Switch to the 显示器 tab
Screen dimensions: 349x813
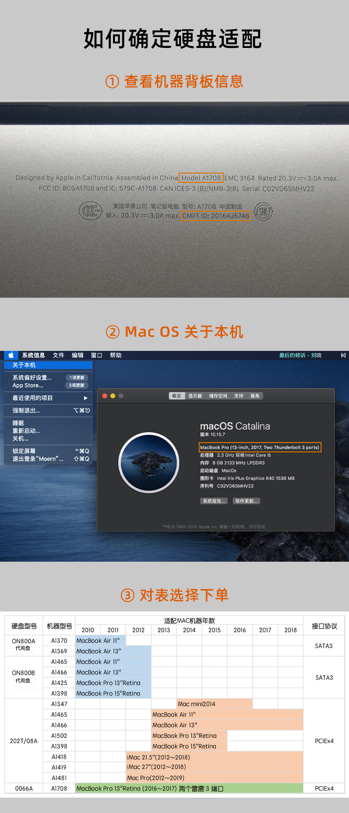(195, 396)
